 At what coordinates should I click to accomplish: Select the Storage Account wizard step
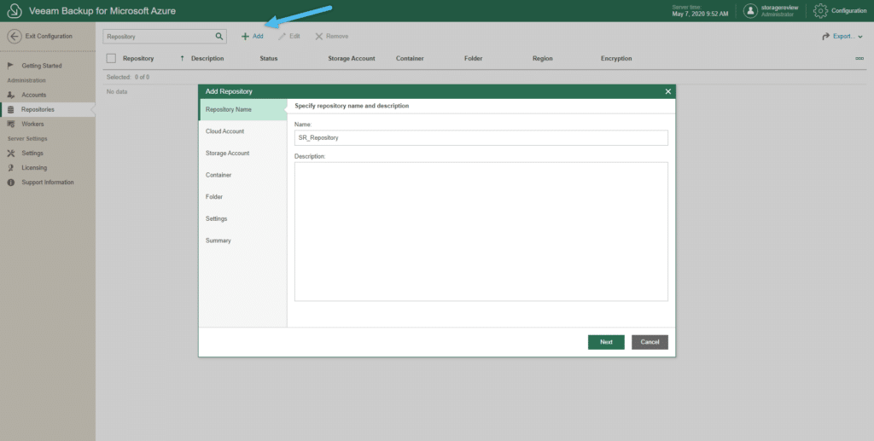point(243,154)
